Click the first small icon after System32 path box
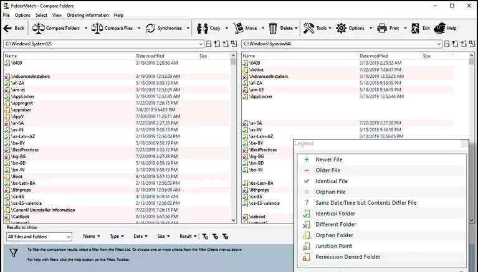Image resolution: width=478 pixels, height=272 pixels. [209, 44]
